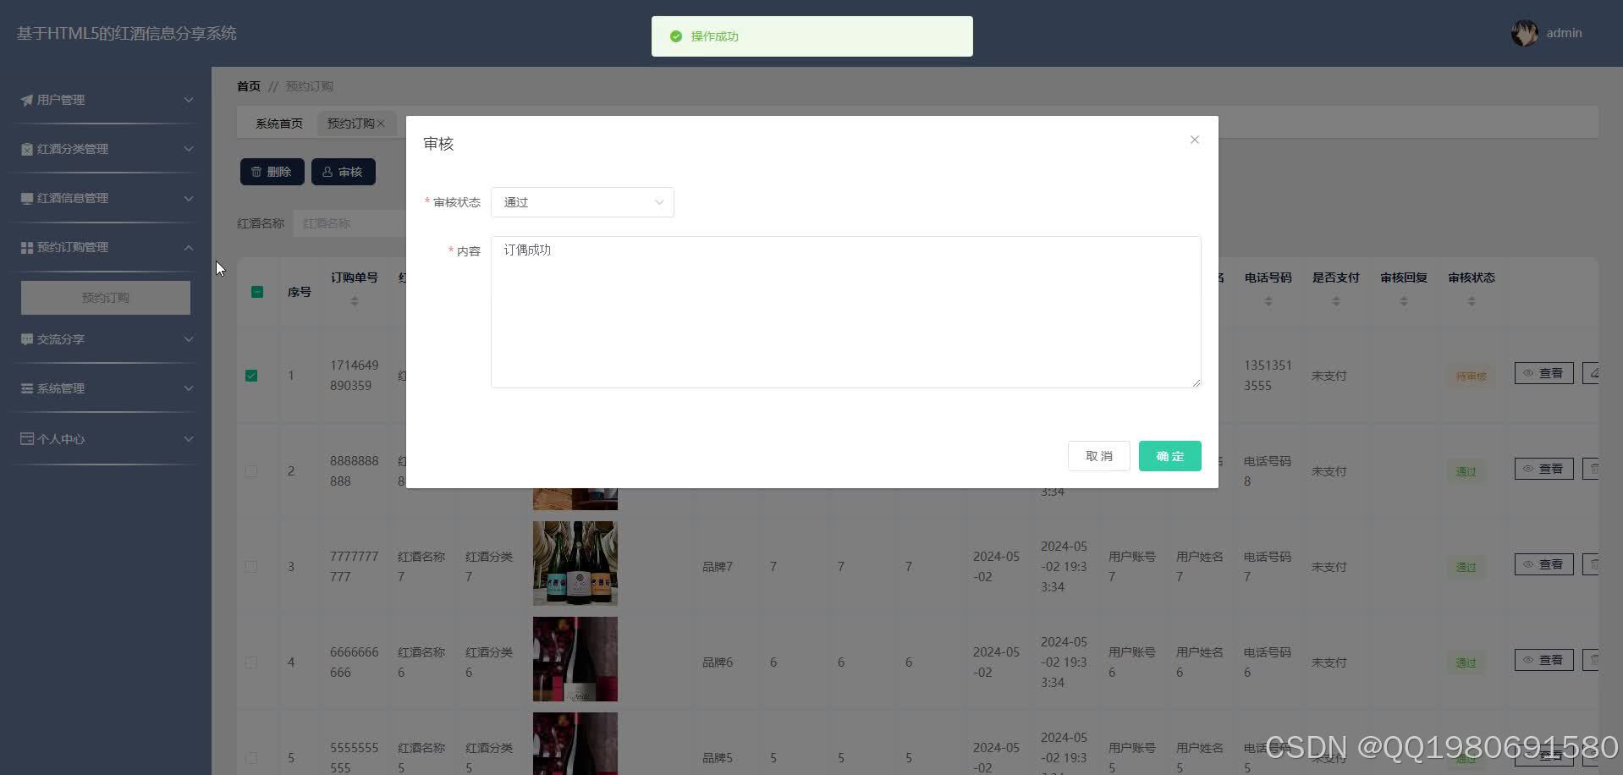Screen dimensions: 1623x775
Task: Expand the 系统管理 chevron
Action: coord(189,388)
